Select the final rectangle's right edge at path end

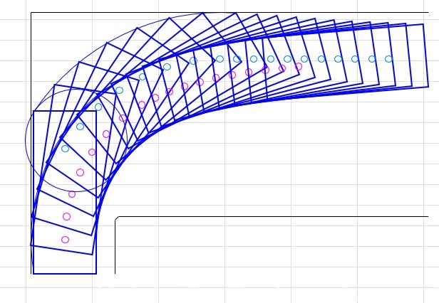425,55
